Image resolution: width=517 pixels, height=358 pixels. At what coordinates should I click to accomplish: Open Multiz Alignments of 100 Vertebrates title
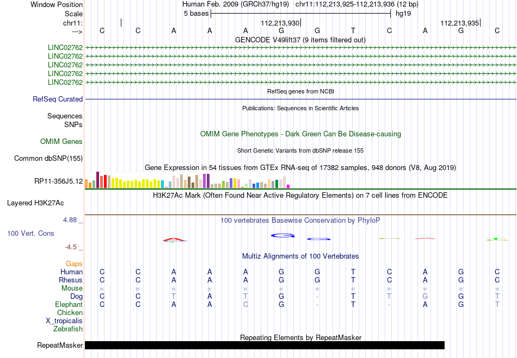coord(300,256)
